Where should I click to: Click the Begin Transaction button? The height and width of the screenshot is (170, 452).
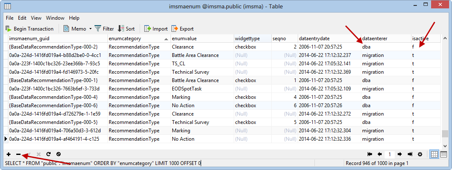(x=29, y=29)
